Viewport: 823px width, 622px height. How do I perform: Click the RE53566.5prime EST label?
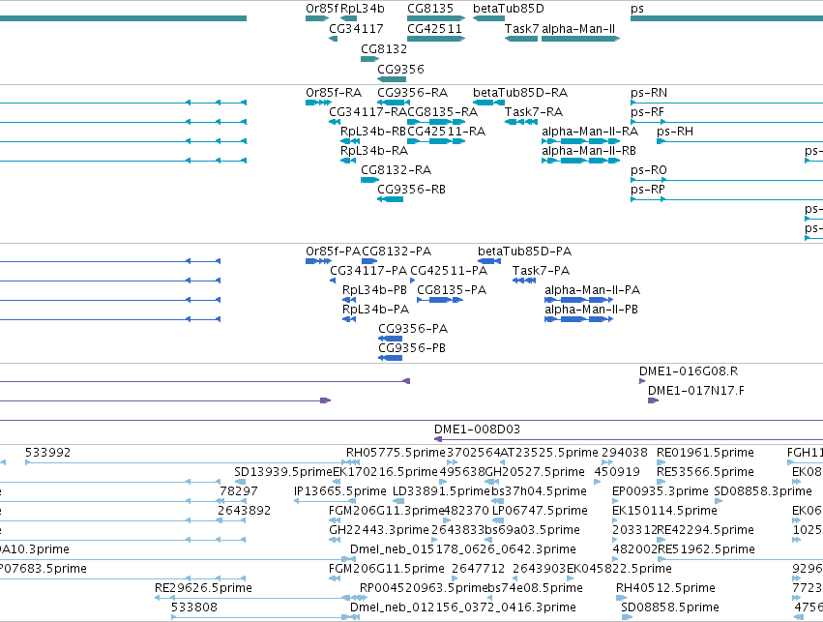(x=705, y=471)
